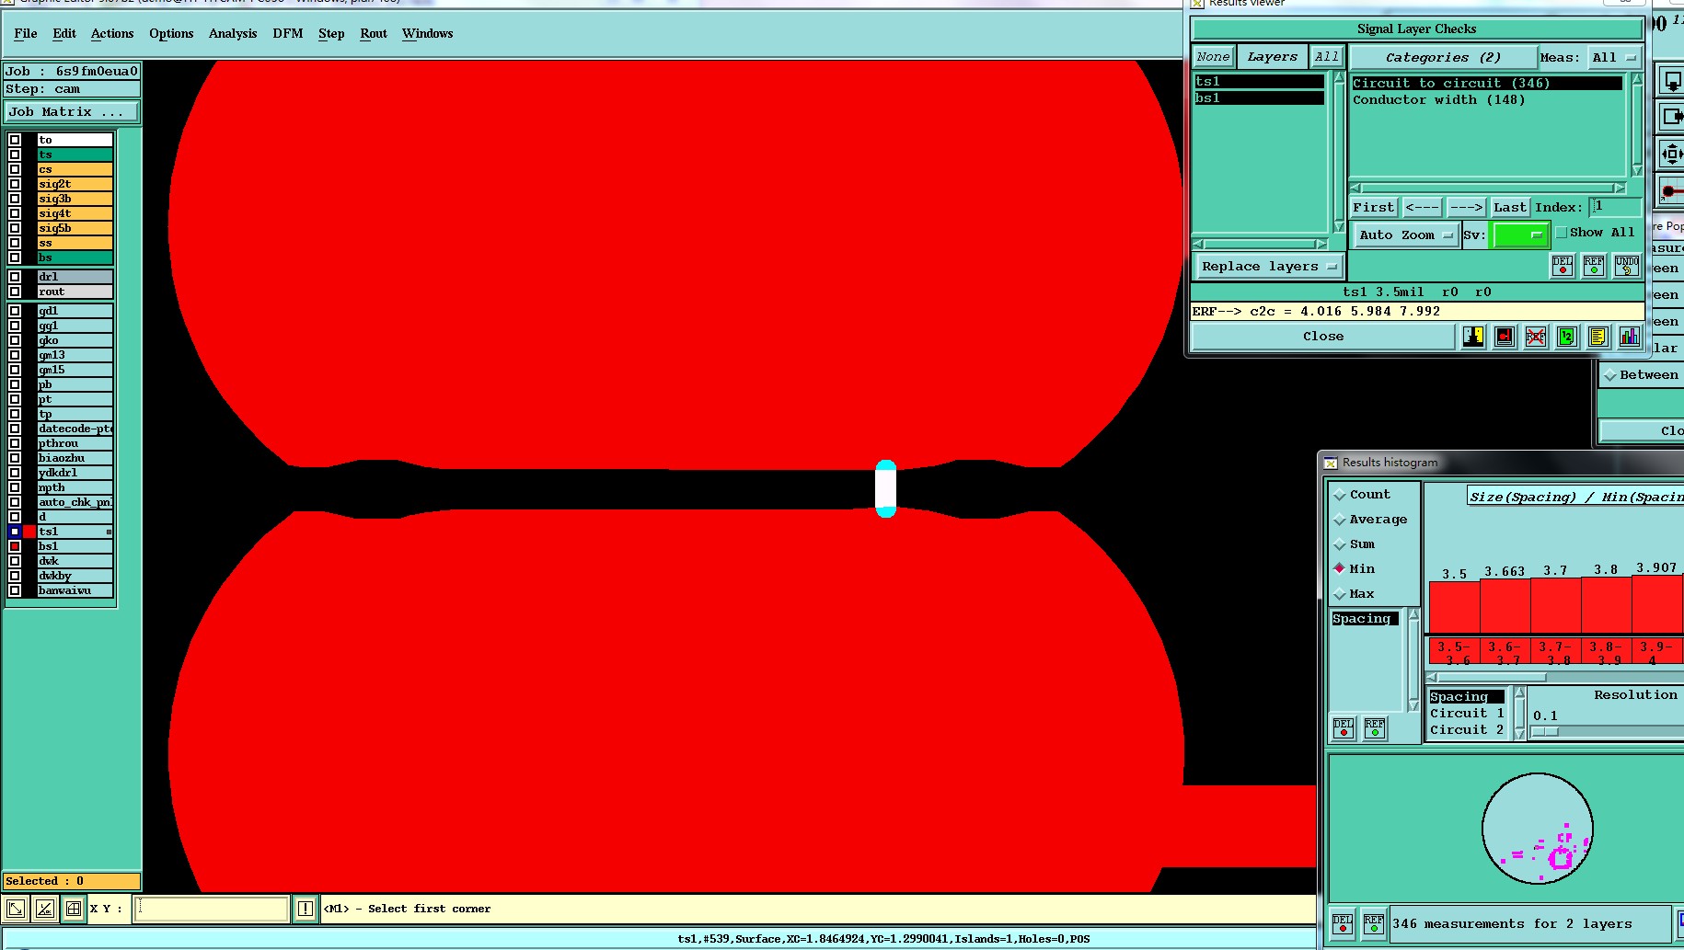Toggle visibility box of layer ts

[15, 155]
